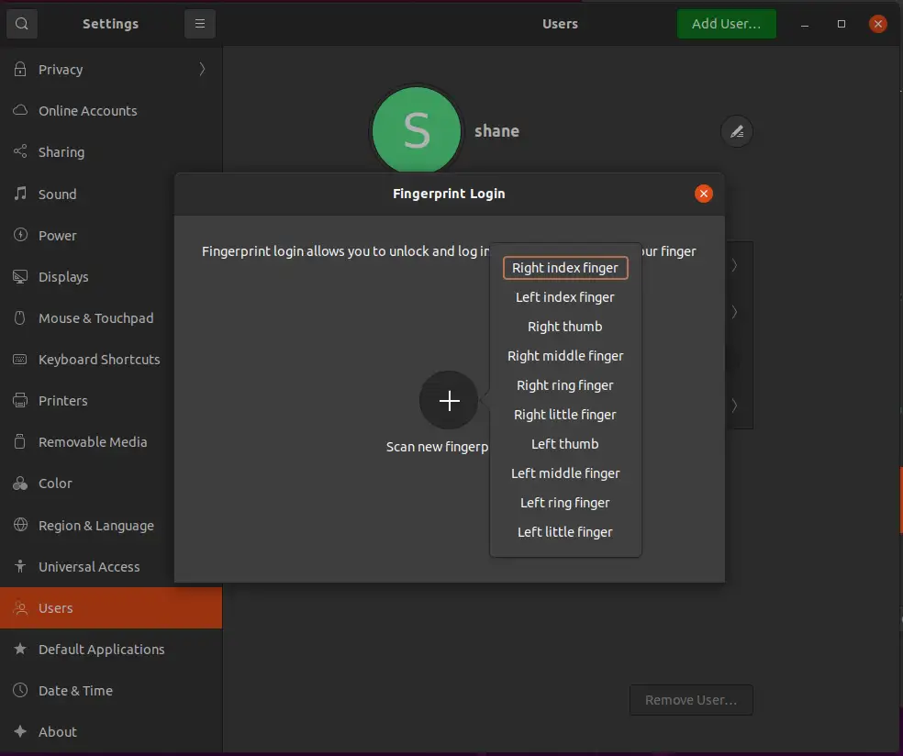This screenshot has height=756, width=903.
Task: Go to Sound settings label
Action: pyautogui.click(x=57, y=194)
